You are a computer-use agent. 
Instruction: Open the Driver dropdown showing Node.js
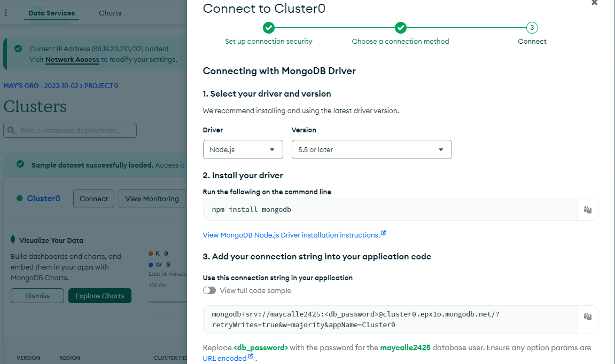[x=243, y=149]
